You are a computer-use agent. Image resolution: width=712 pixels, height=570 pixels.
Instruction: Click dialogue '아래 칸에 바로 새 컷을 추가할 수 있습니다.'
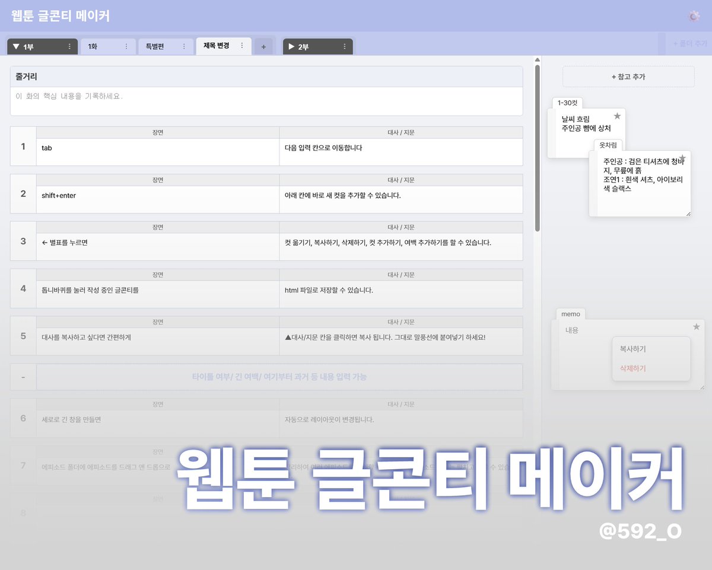(x=401, y=199)
